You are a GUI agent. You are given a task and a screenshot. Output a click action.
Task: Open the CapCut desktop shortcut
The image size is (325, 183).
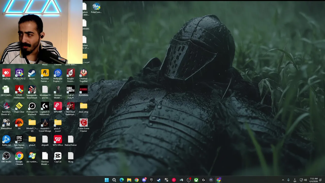(x=58, y=157)
